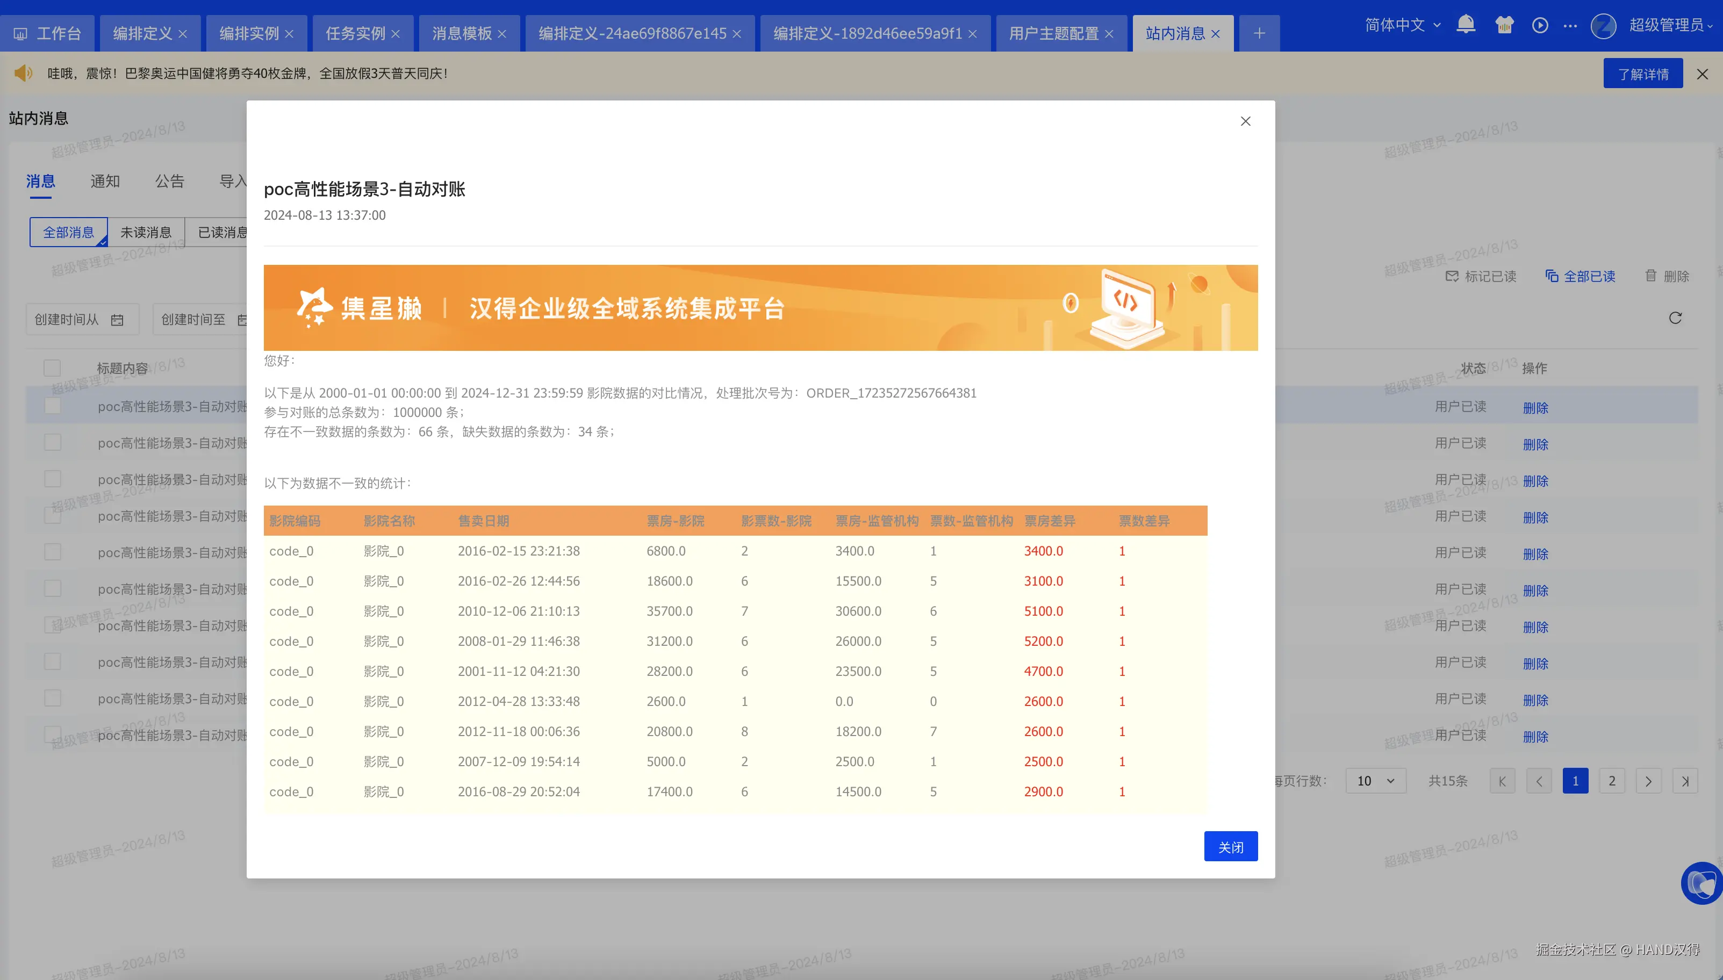The image size is (1723, 980).
Task: Click the plus icon to add tab
Action: coord(1259,33)
